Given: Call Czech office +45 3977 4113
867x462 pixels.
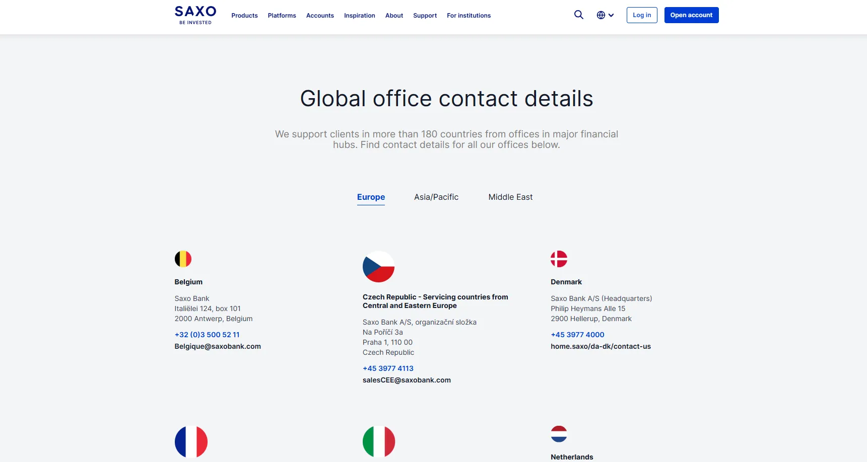Looking at the screenshot, I should click(x=388, y=368).
